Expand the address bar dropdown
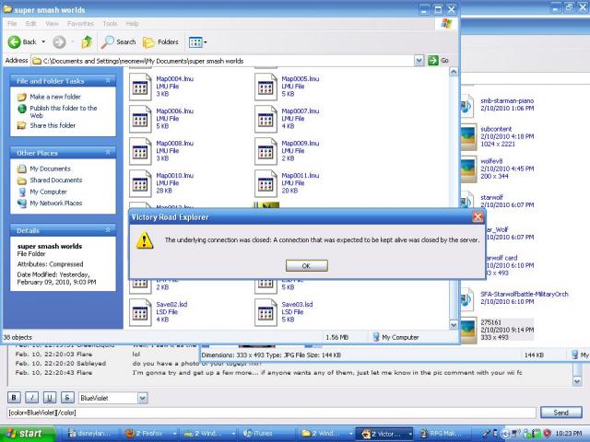Image resolution: width=590 pixels, height=442 pixels. click(431, 60)
